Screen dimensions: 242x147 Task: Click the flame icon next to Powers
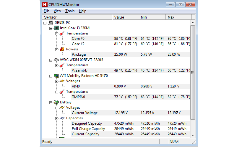[62, 49]
